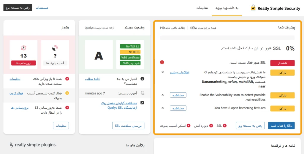Click the yellow warning icon beside vulnerability detection notice

67,93
